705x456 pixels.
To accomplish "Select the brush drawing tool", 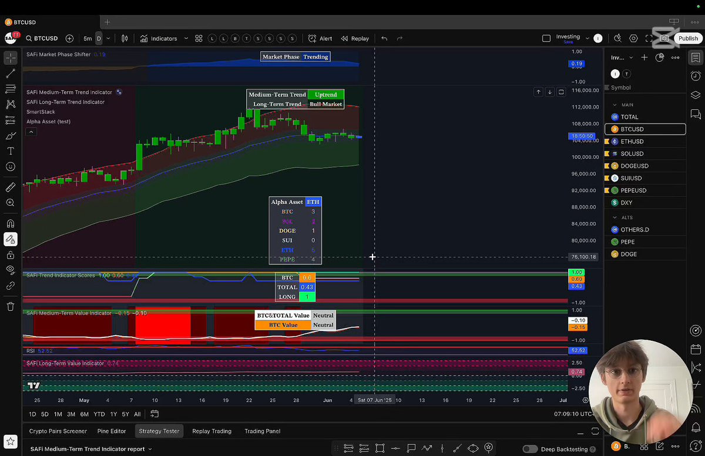I will tap(11, 136).
